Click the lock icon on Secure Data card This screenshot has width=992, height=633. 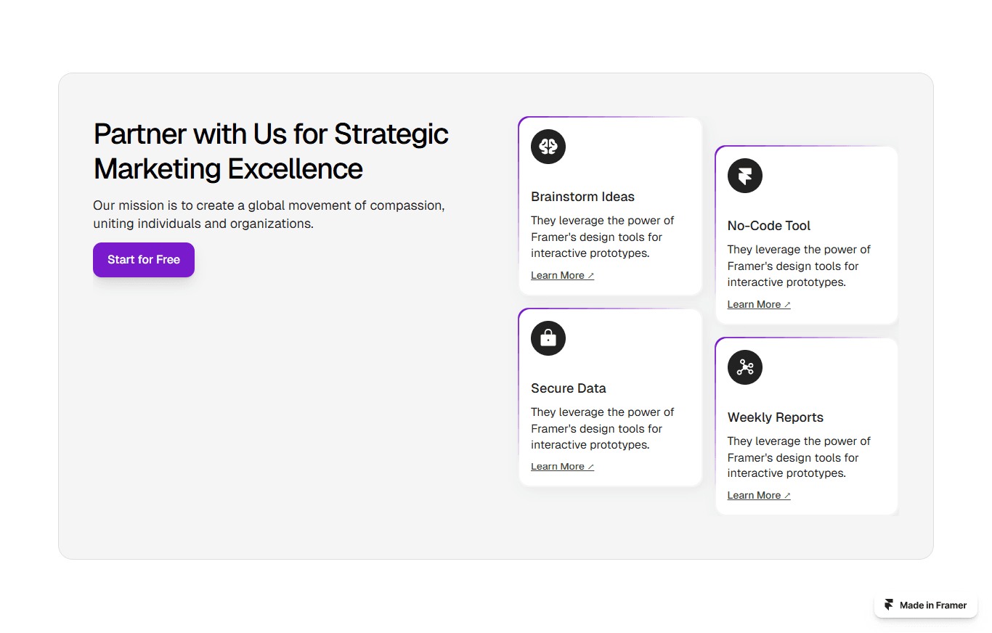[548, 338]
